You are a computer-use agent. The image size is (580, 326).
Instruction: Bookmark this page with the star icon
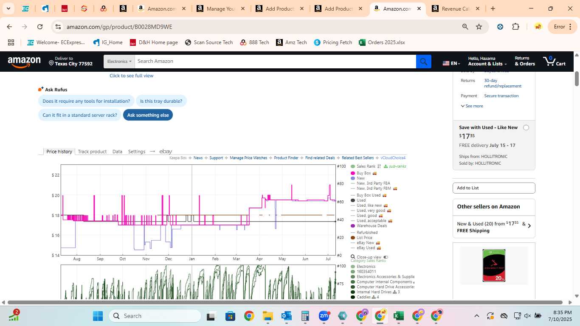pyautogui.click(x=479, y=27)
